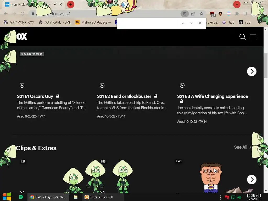268x201 pixels.
Task: Close the Family Guy tab
Action: [61, 4]
